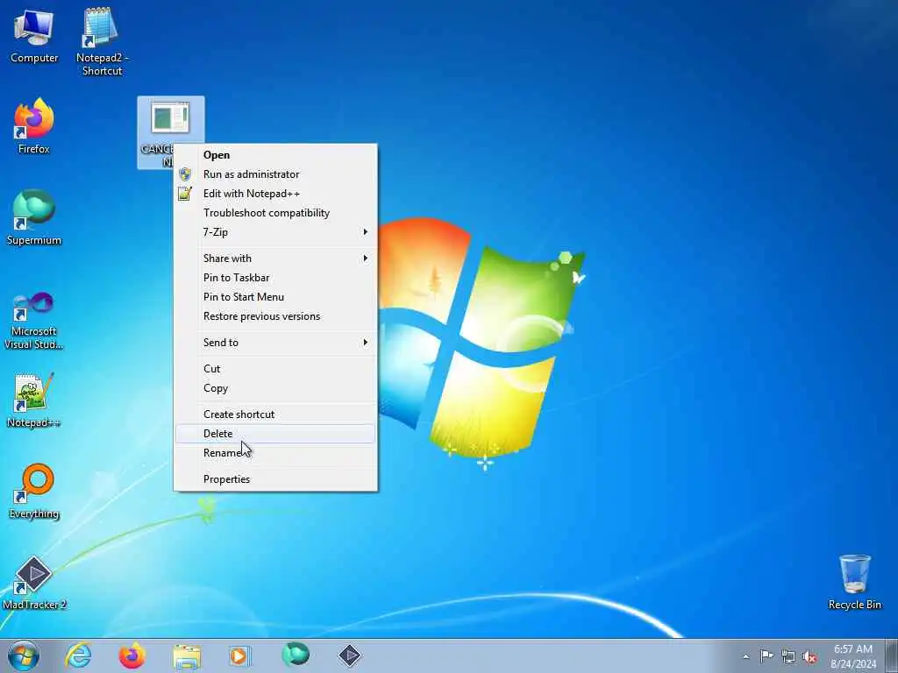Viewport: 898px width, 673px height.
Task: Choose Create shortcut
Action: coord(274,414)
